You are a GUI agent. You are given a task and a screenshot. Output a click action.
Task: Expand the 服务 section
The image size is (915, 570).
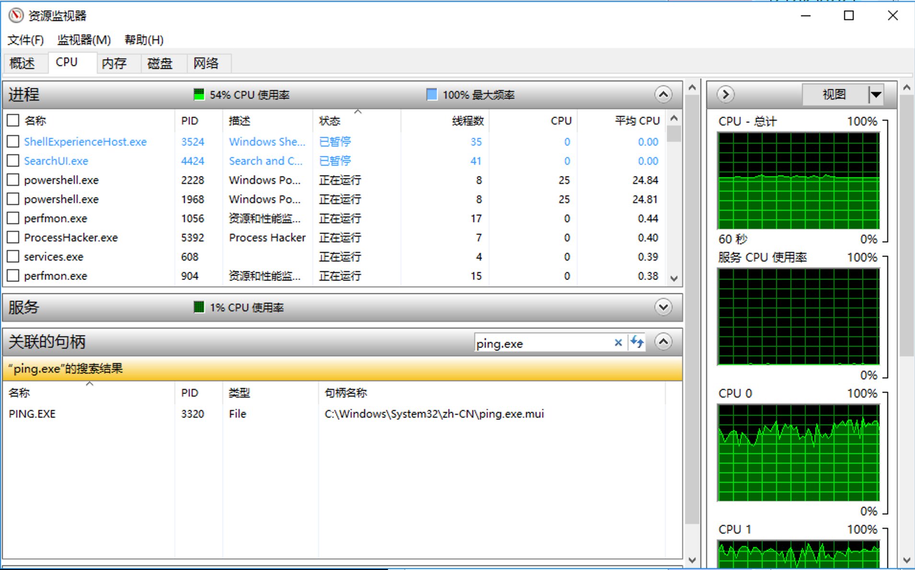(x=663, y=307)
